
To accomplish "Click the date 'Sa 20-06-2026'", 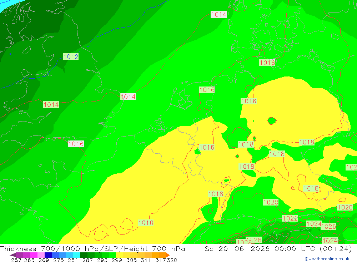I will tap(237, 248).
